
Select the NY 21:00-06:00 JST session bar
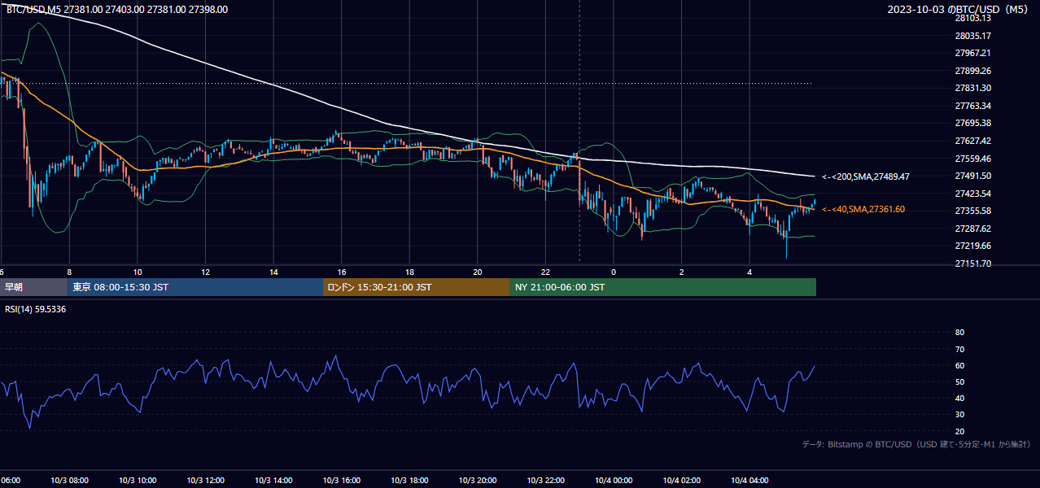[x=663, y=287]
